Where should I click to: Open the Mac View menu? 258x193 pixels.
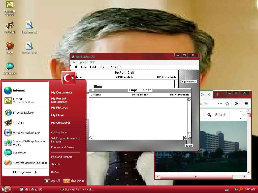coord(103,67)
